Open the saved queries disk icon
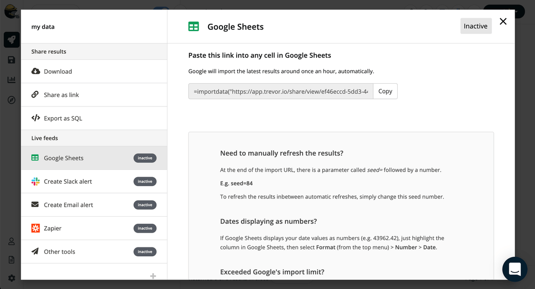Screen dimensions: 535x289 [11, 59]
